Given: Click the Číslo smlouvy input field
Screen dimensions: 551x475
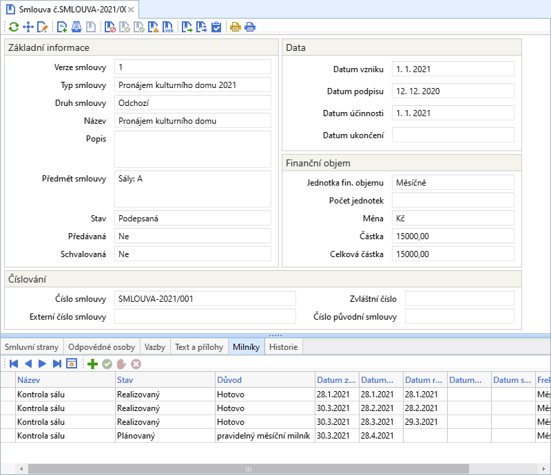Looking at the screenshot, I should point(205,298).
